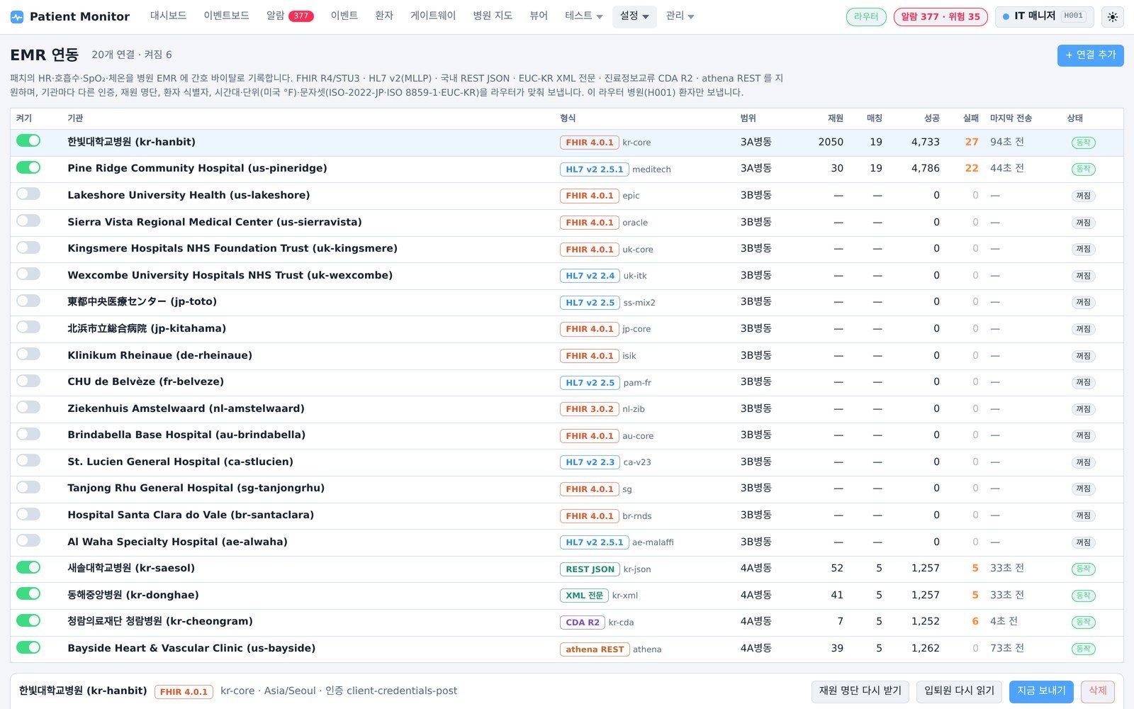
Task: Click the Patient Monitor heart logo icon
Action: [17, 16]
